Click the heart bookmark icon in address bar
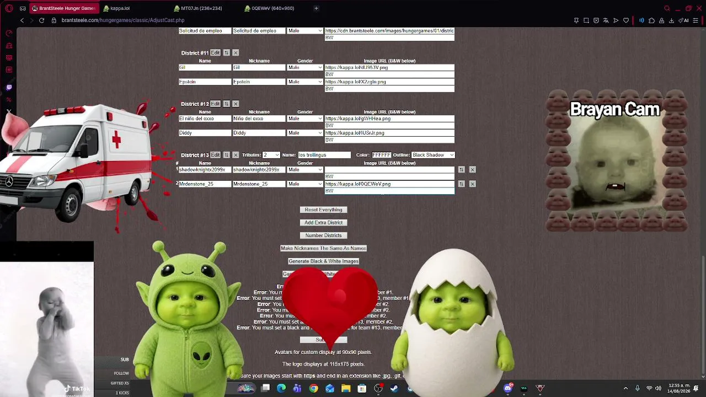 [x=626, y=20]
